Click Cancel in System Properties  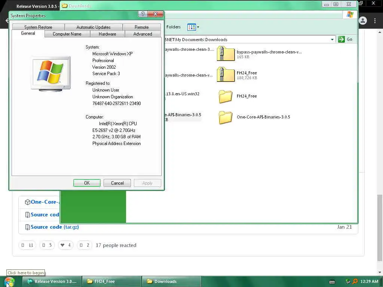pyautogui.click(x=117, y=183)
